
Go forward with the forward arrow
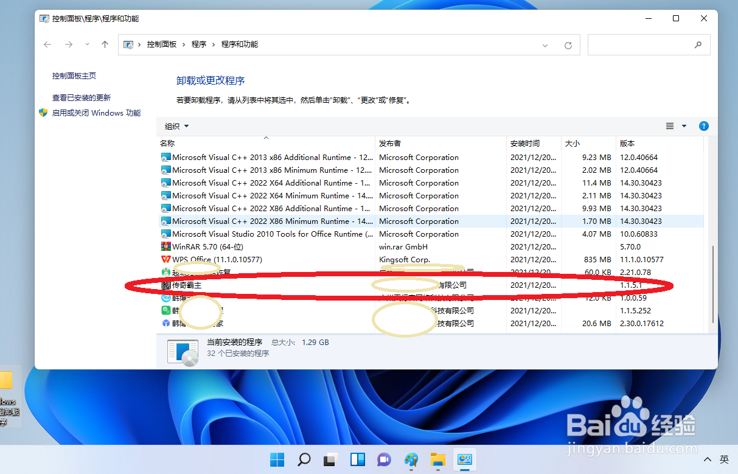tap(69, 44)
